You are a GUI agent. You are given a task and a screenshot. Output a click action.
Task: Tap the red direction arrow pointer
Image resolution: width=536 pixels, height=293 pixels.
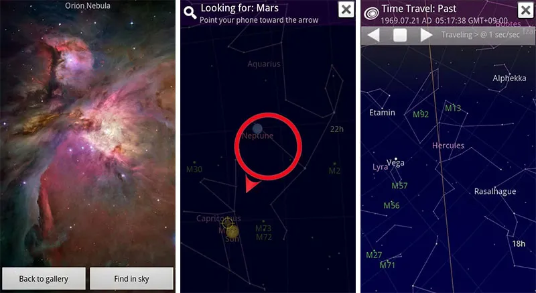pyautogui.click(x=252, y=184)
